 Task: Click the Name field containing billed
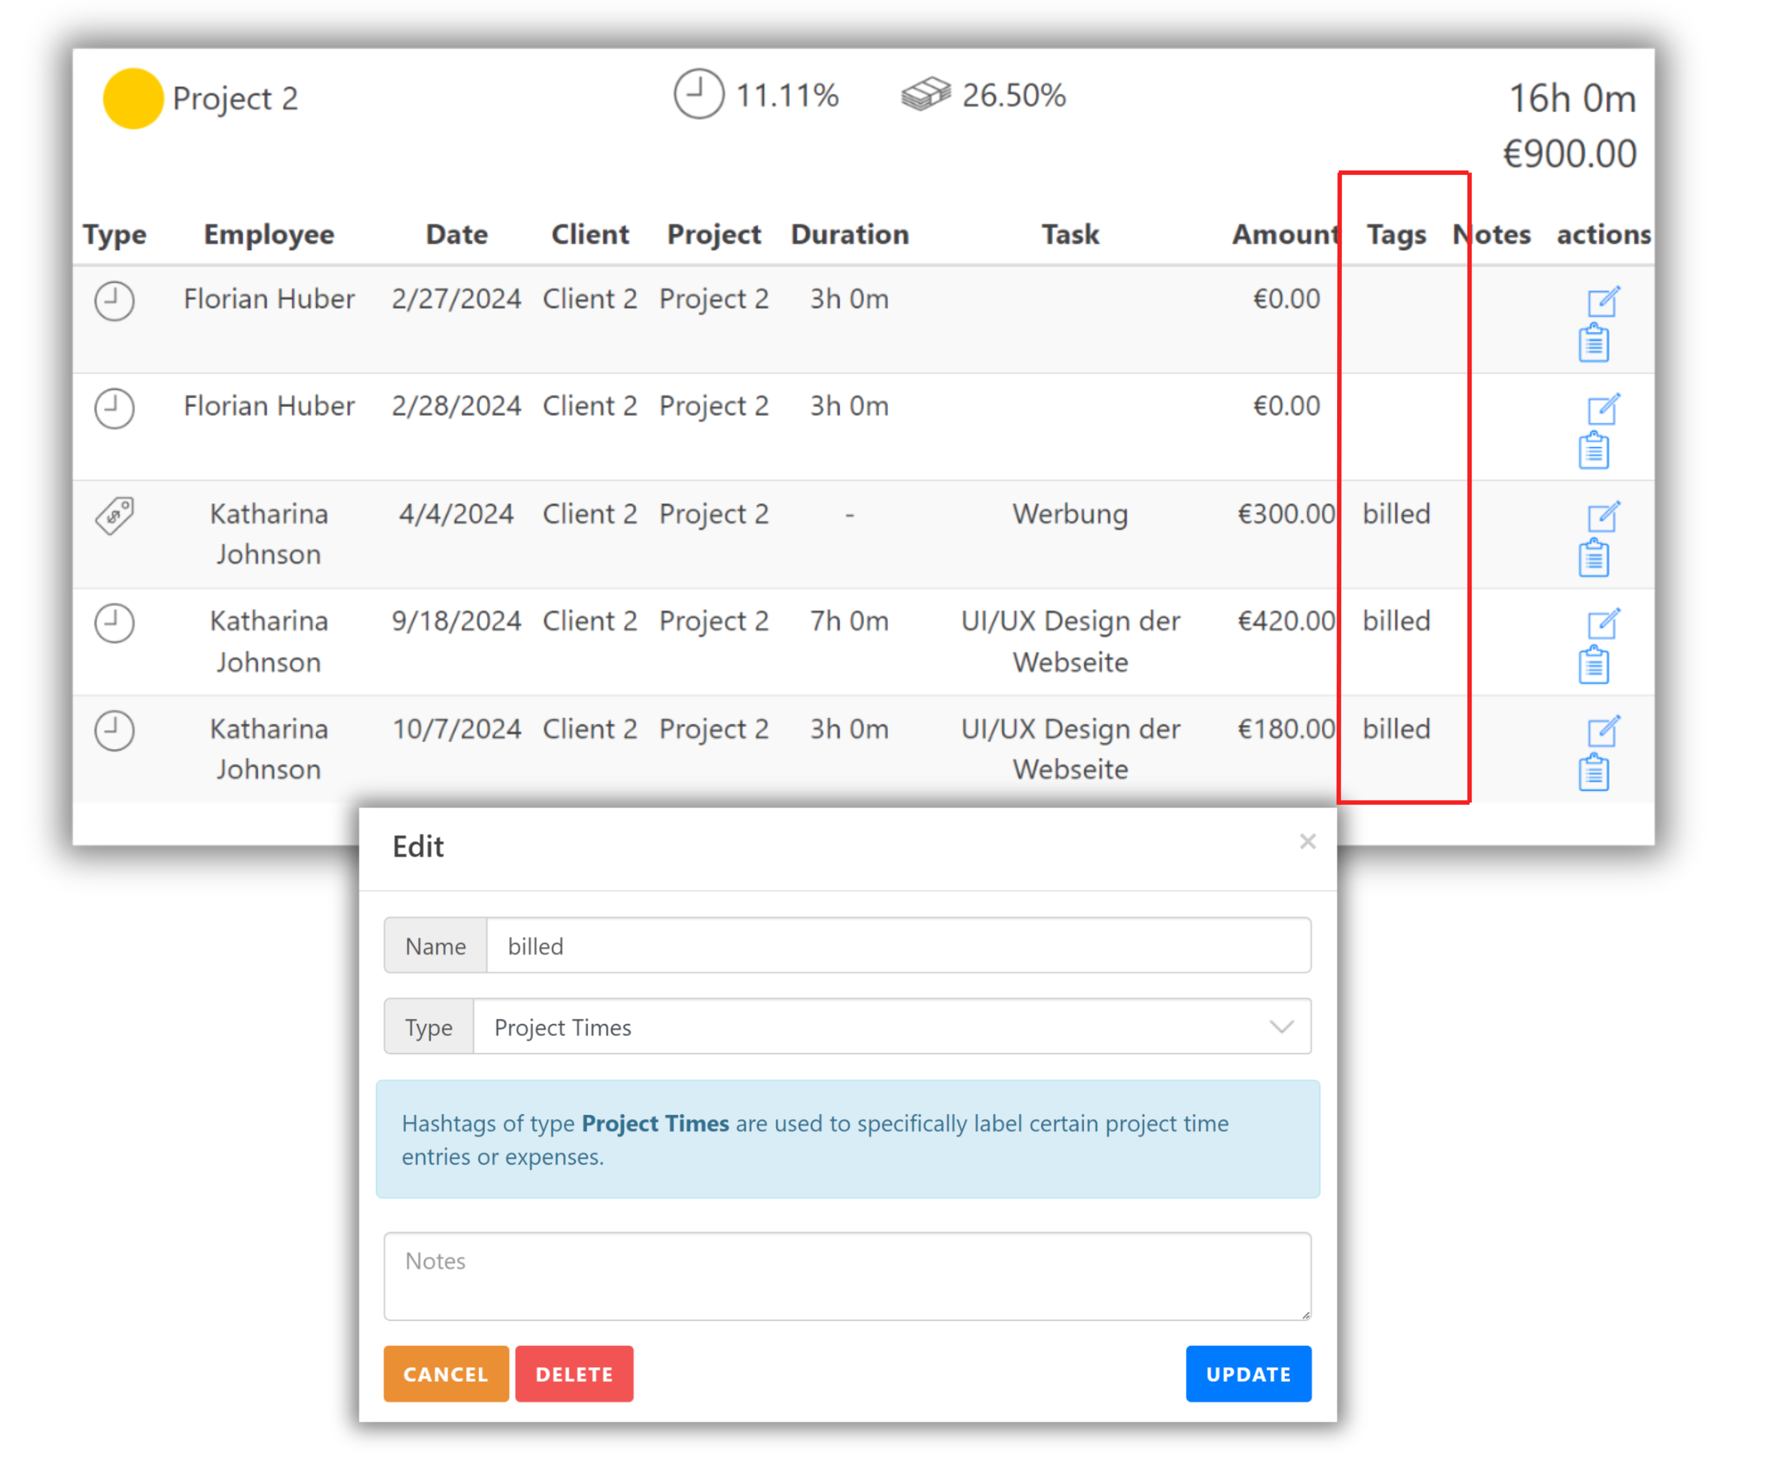pyautogui.click(x=898, y=945)
